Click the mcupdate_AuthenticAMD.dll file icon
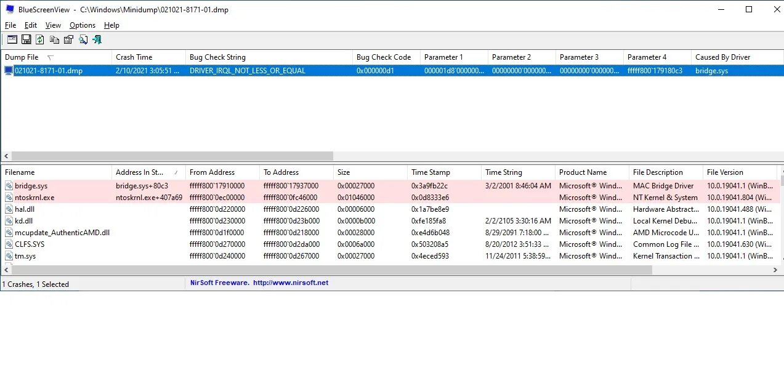 click(x=9, y=233)
